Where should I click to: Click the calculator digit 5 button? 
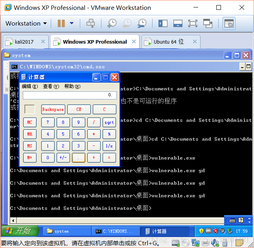63,134
